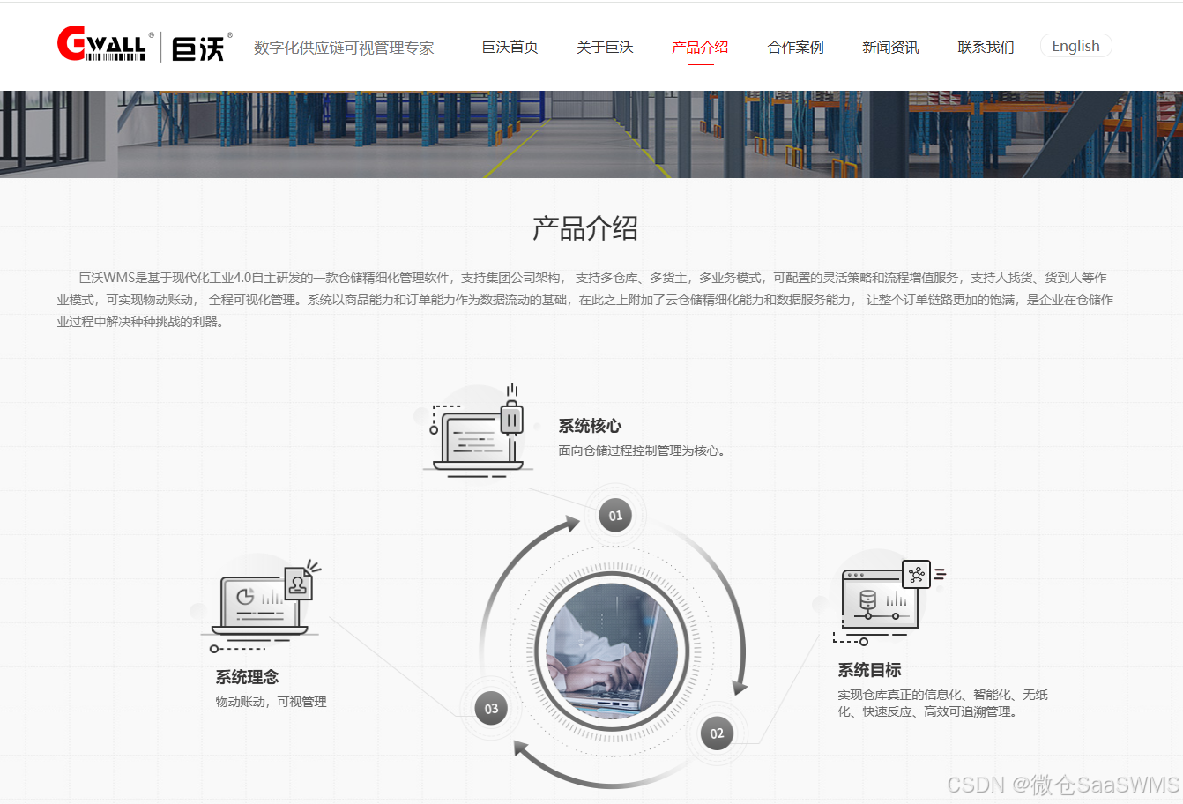The height and width of the screenshot is (804, 1183).
Task: Open the 联系我们 page
Action: [986, 47]
